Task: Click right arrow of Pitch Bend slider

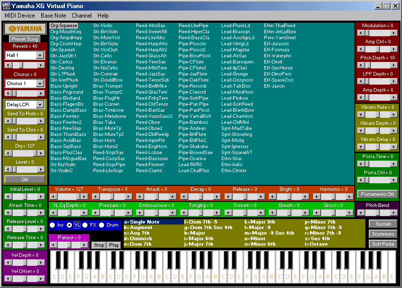Action: (394, 212)
